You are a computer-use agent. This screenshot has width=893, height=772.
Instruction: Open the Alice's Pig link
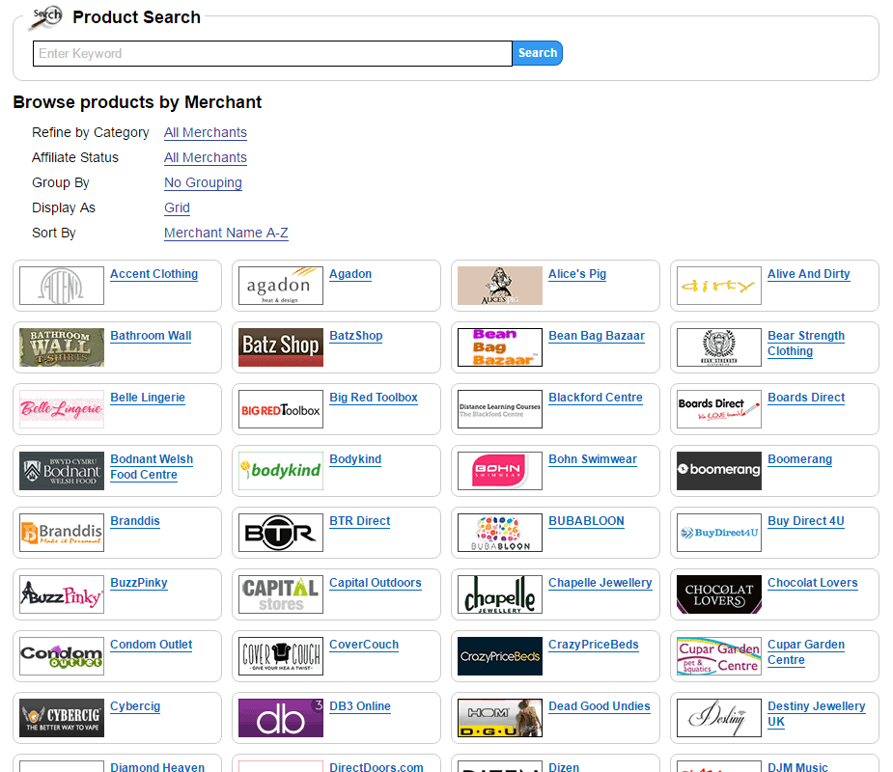click(x=577, y=274)
